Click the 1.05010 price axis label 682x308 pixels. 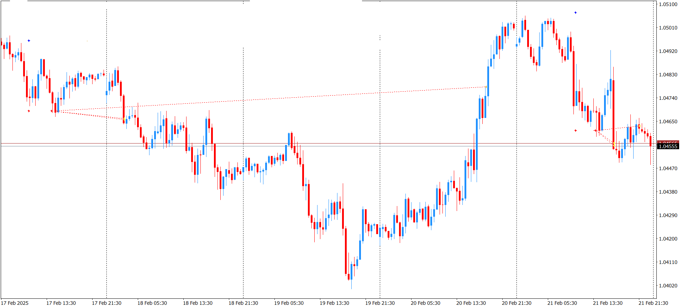click(x=668, y=28)
